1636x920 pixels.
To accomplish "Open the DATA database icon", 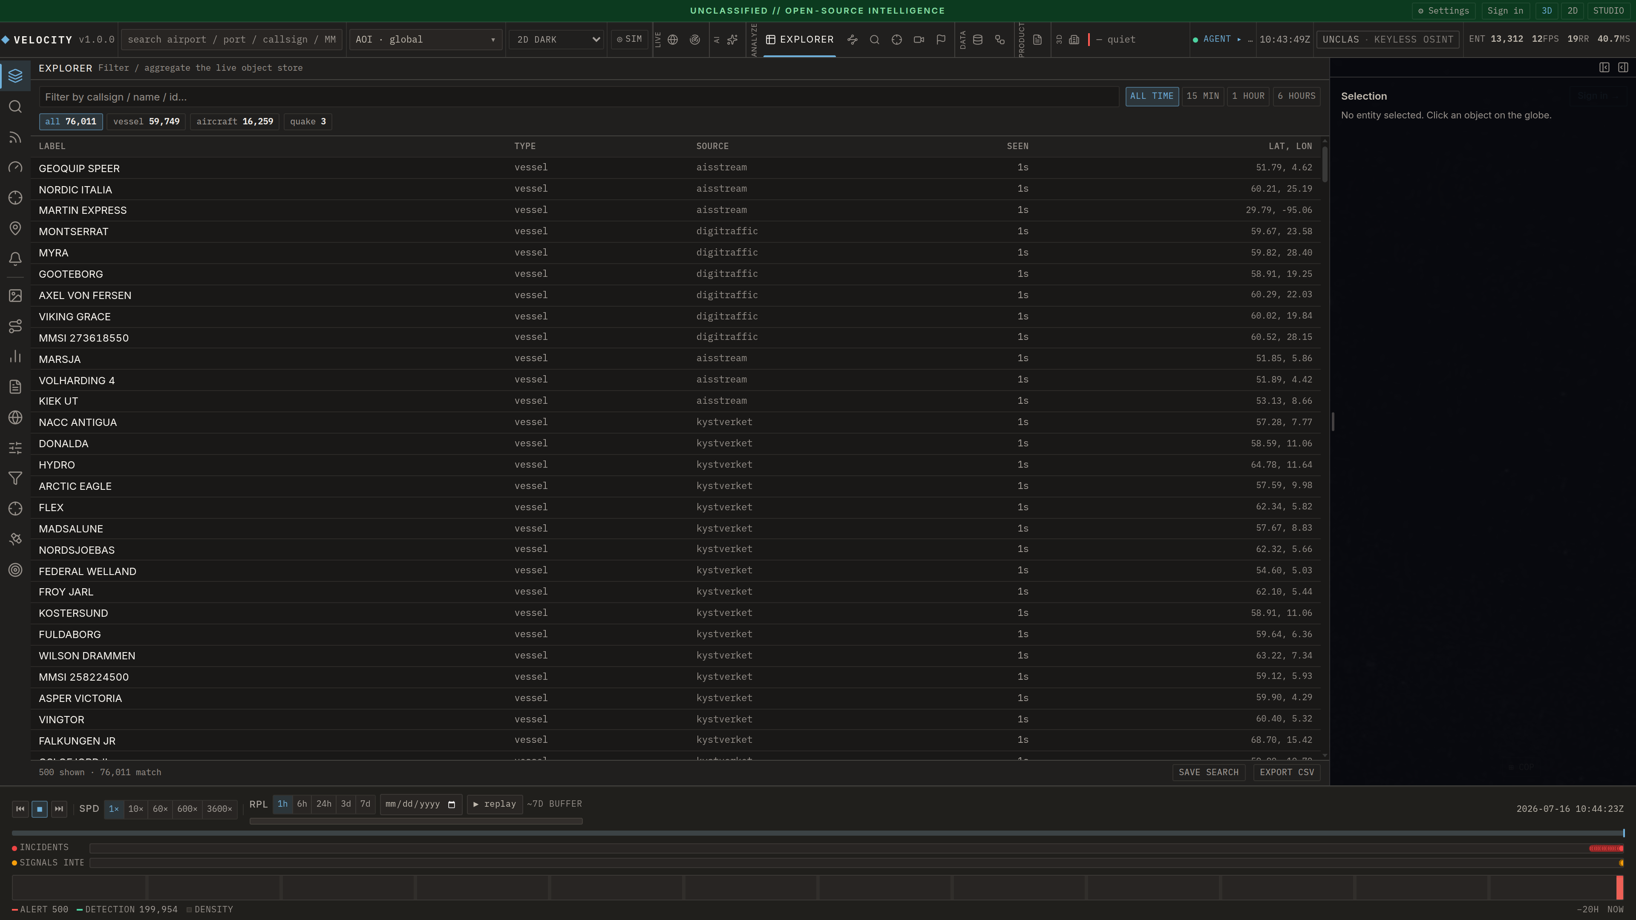I will point(978,39).
